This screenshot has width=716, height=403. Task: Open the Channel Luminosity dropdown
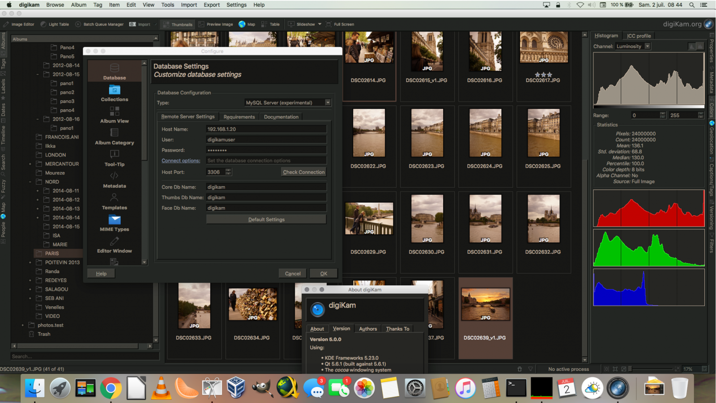coord(632,46)
